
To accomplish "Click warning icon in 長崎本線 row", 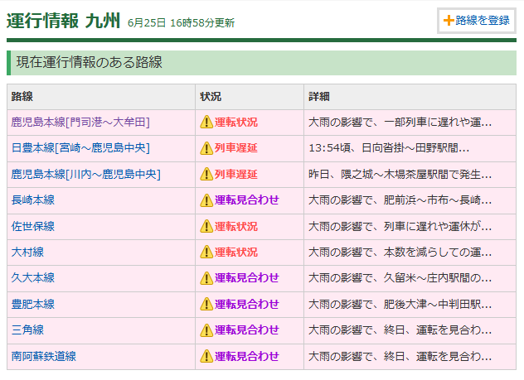I will point(206,200).
